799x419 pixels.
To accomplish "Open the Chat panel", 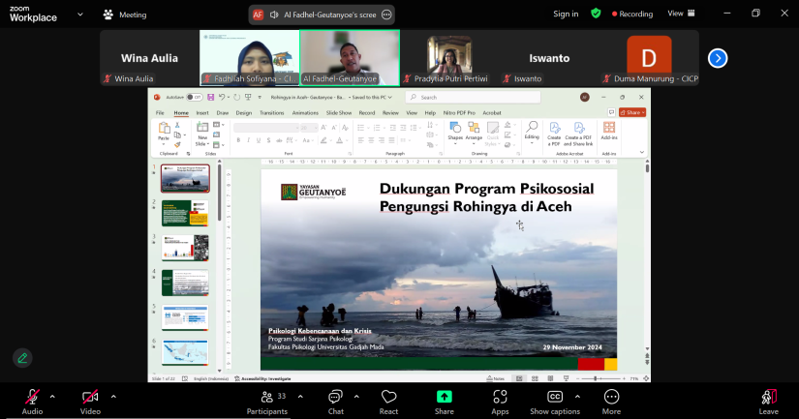I will (335, 397).
